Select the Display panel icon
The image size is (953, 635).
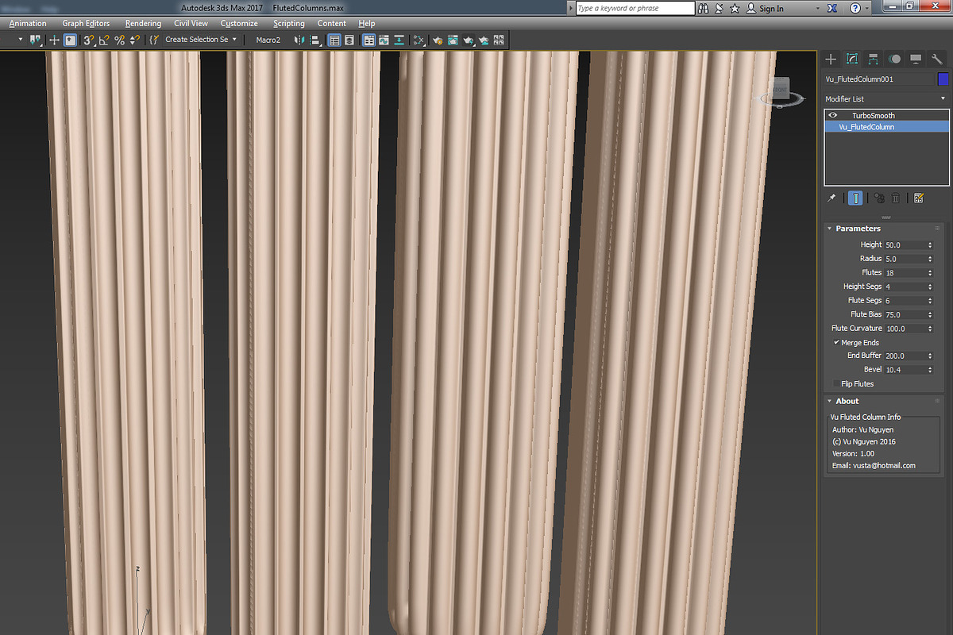tap(915, 59)
